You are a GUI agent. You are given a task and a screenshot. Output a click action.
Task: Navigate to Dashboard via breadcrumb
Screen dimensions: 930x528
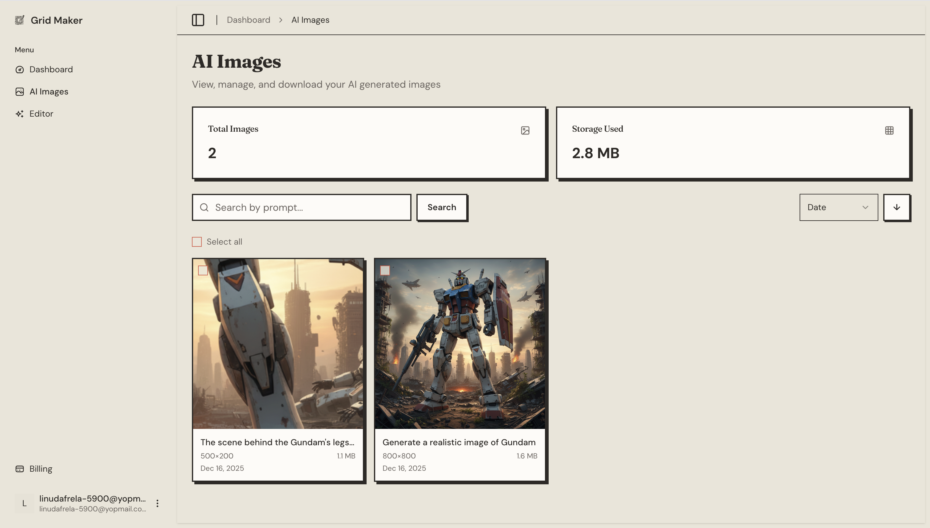pos(248,20)
